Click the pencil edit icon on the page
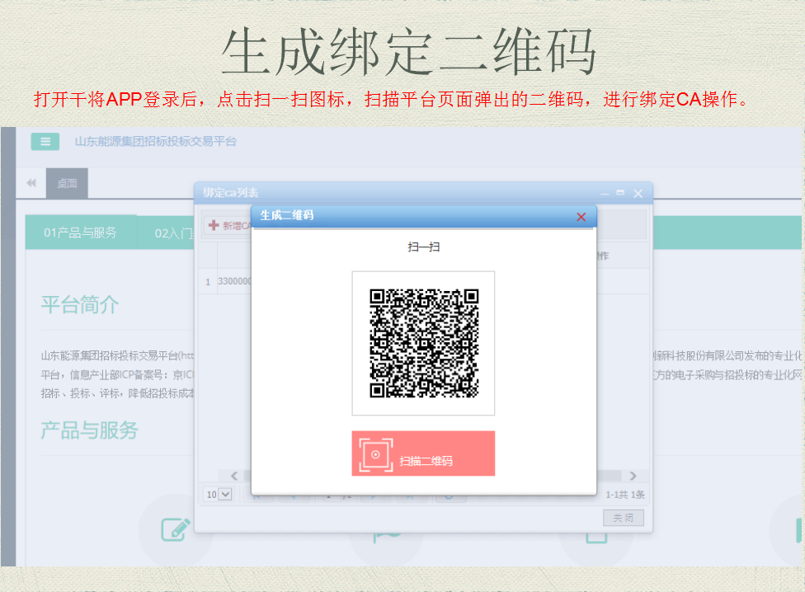Image resolution: width=805 pixels, height=592 pixels. [x=176, y=529]
